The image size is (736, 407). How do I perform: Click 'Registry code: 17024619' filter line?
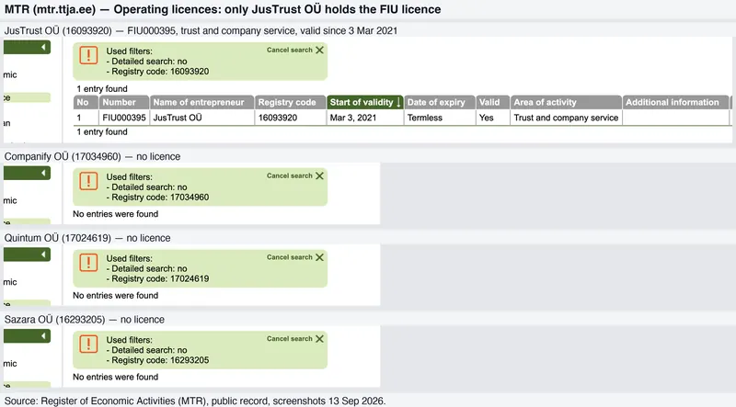point(157,279)
